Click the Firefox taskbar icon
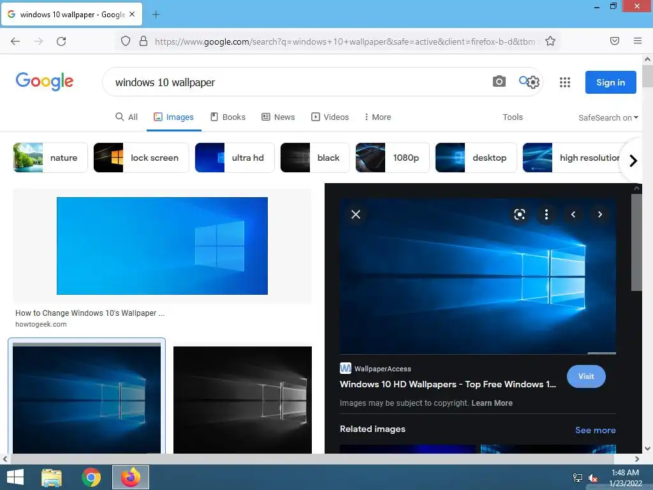This screenshot has height=490, width=653. tap(131, 477)
